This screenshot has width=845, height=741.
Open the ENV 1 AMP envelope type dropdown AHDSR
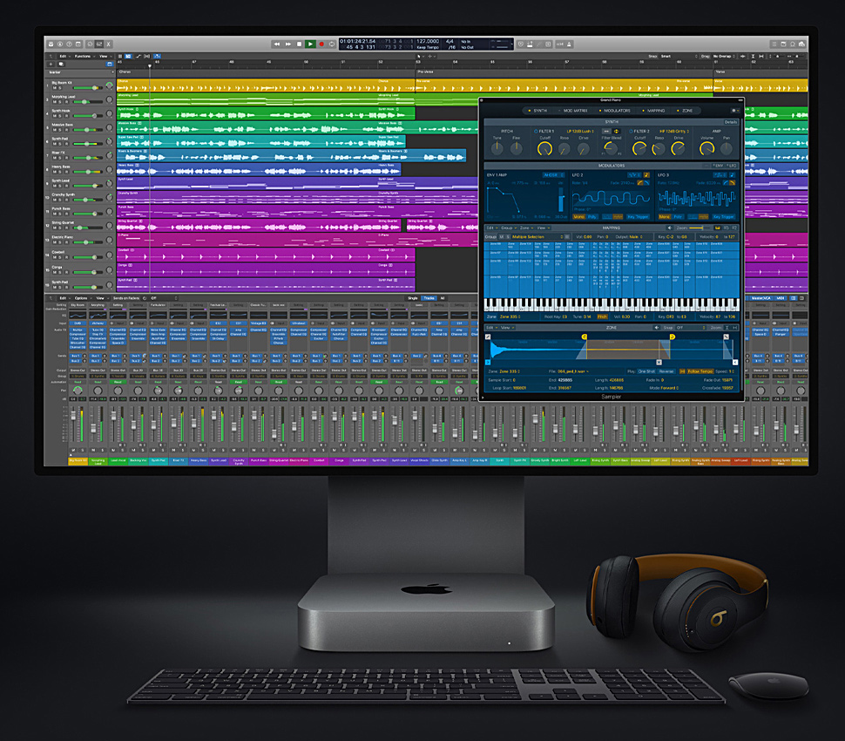(x=553, y=175)
